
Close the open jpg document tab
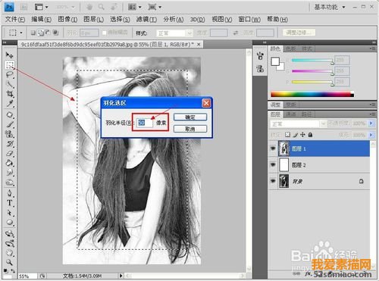(x=199, y=45)
